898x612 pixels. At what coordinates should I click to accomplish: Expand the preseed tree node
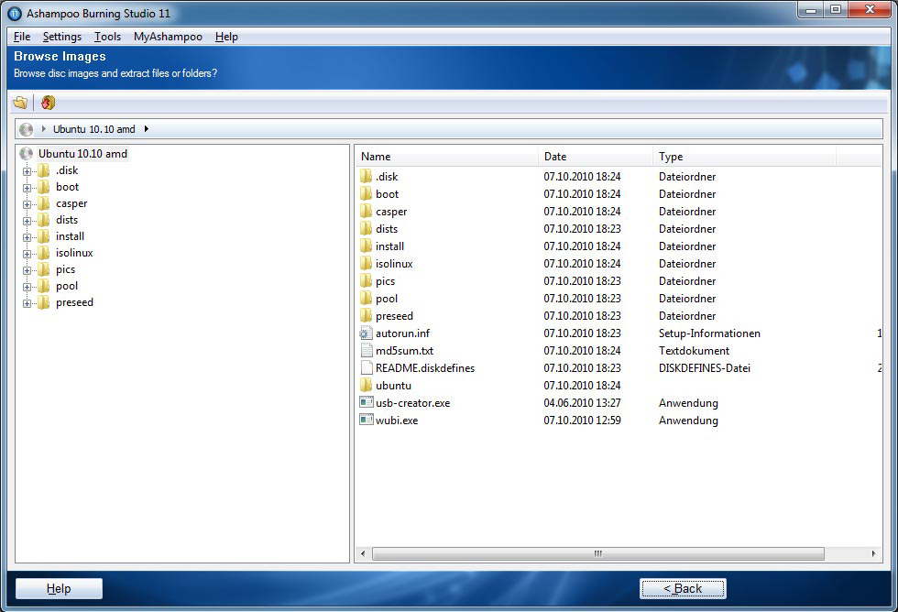click(27, 303)
